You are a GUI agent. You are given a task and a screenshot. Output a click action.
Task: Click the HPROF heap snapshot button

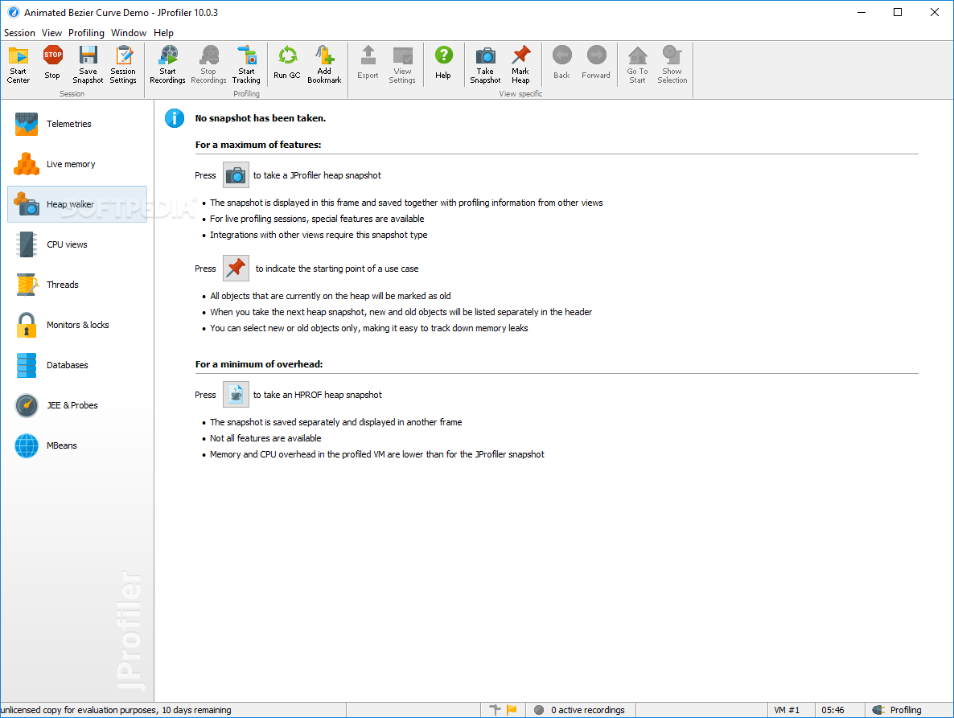pos(236,395)
